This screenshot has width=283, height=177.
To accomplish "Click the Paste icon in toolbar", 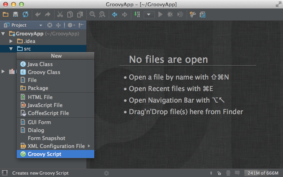I will [x=80, y=14].
